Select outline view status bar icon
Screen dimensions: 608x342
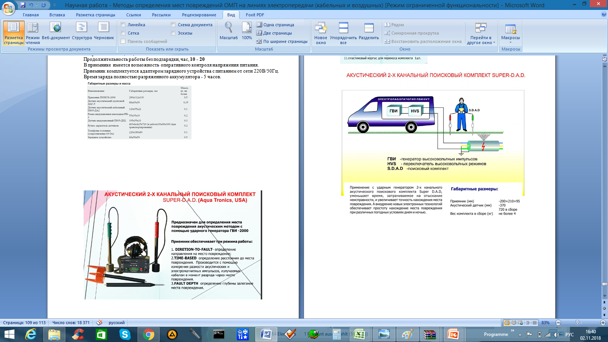tap(527, 323)
